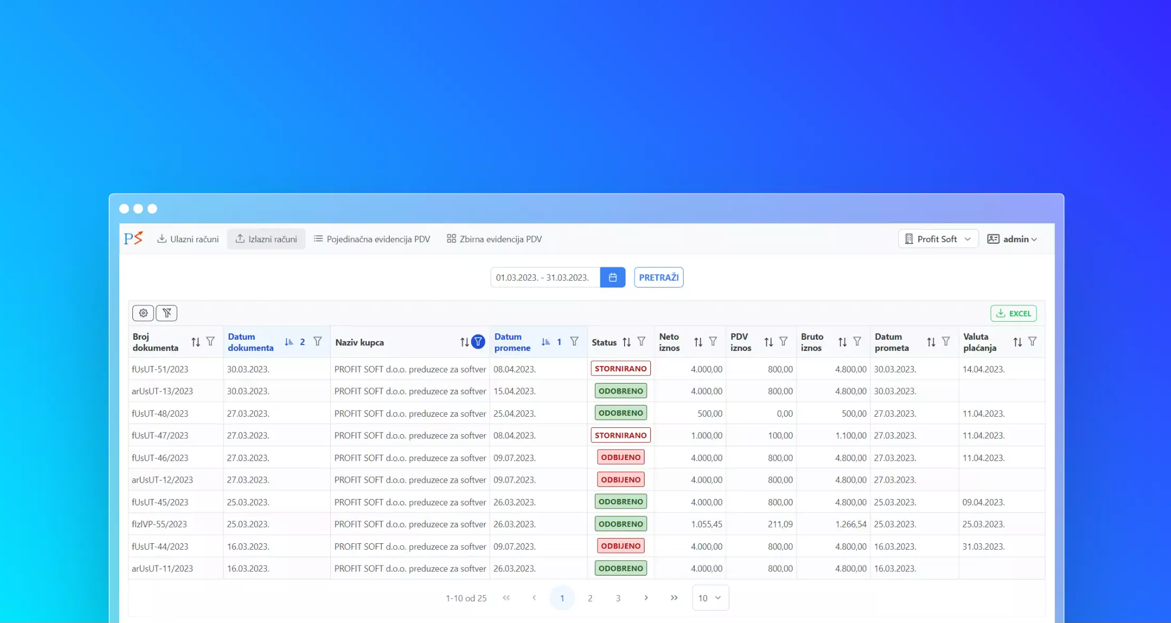Open table settings gear icon
Viewport: 1171px width, 623px height.
click(143, 313)
